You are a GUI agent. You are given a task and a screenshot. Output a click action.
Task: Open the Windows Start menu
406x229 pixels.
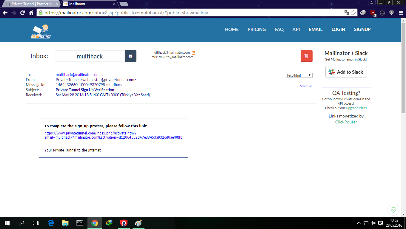[7, 223]
